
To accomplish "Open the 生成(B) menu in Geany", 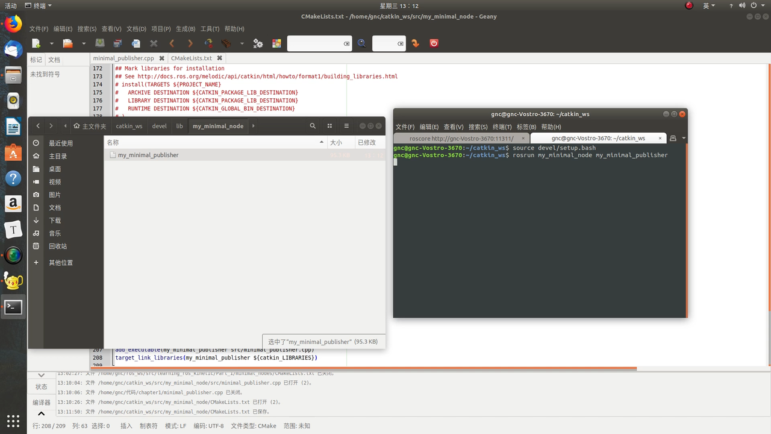I will (x=186, y=29).
